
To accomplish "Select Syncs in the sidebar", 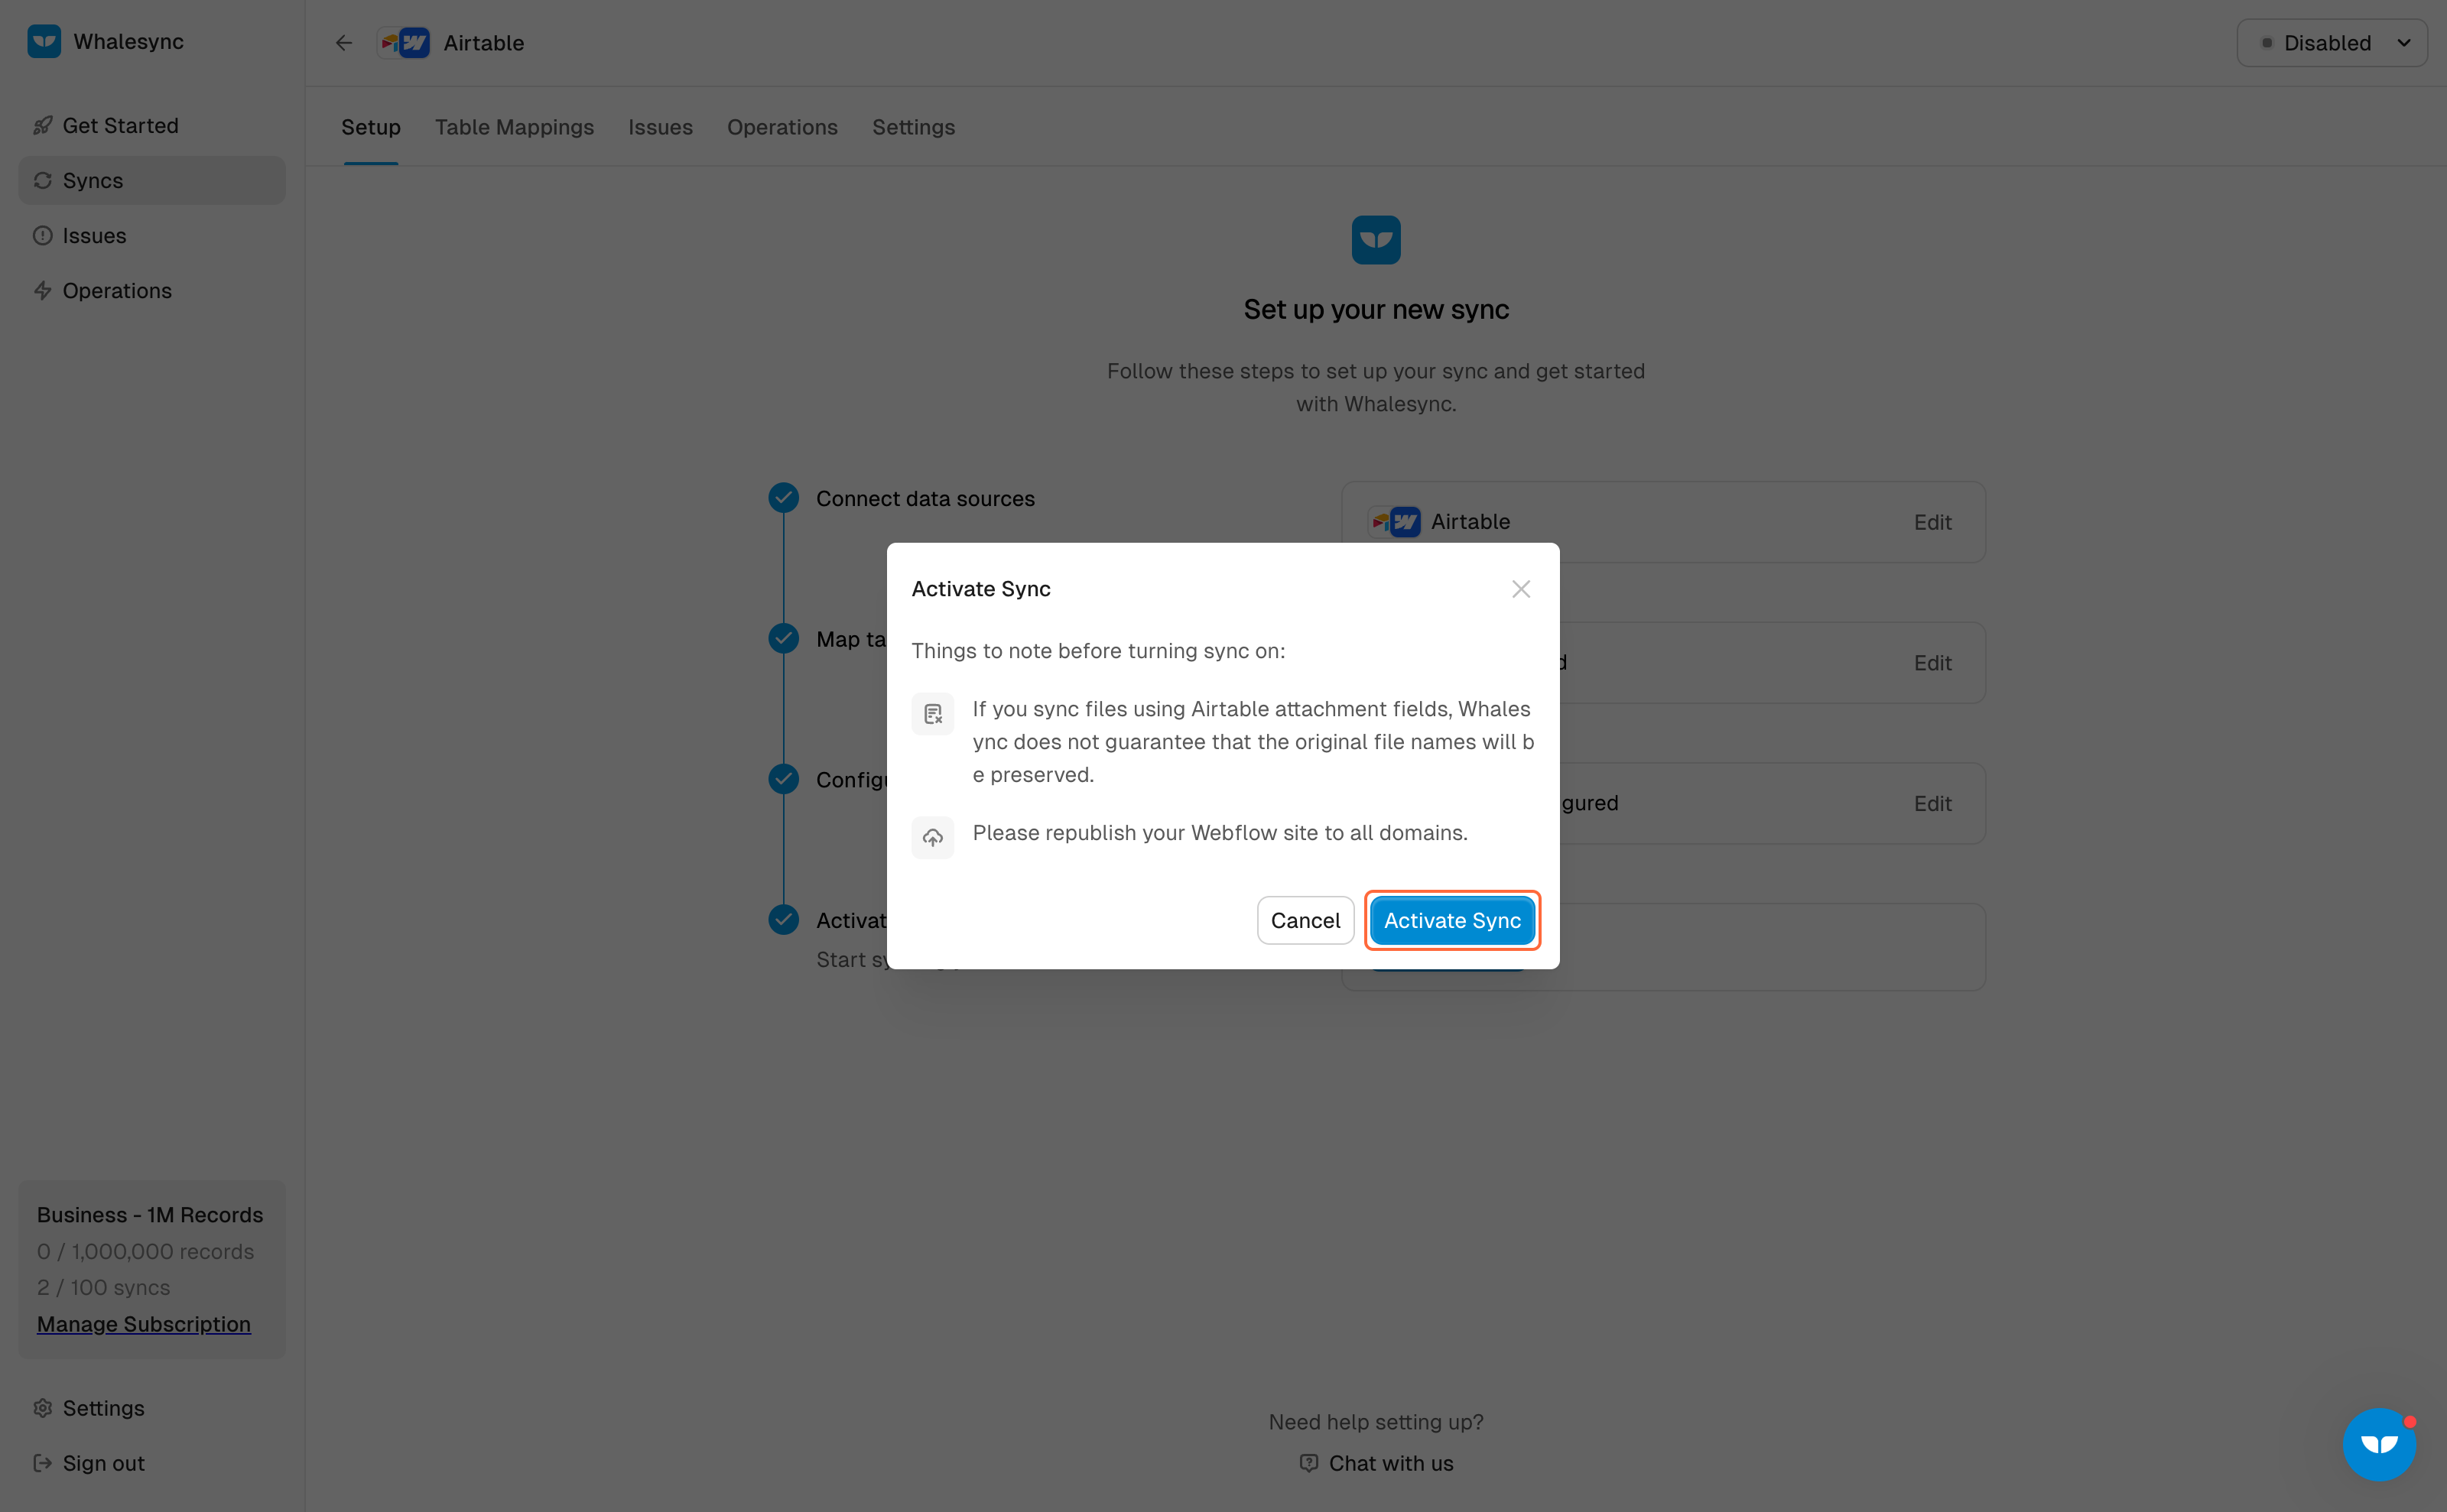I will pyautogui.click(x=152, y=181).
